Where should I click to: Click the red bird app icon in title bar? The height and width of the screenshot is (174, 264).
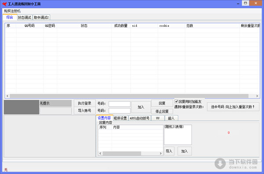coord(4,4)
